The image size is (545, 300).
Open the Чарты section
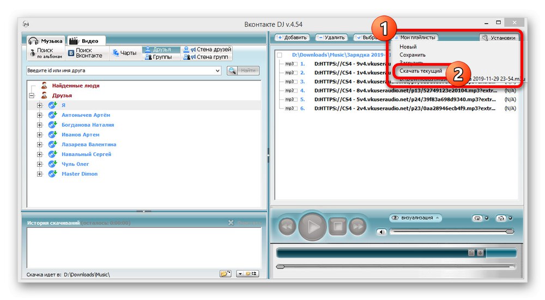pyautogui.click(x=125, y=53)
